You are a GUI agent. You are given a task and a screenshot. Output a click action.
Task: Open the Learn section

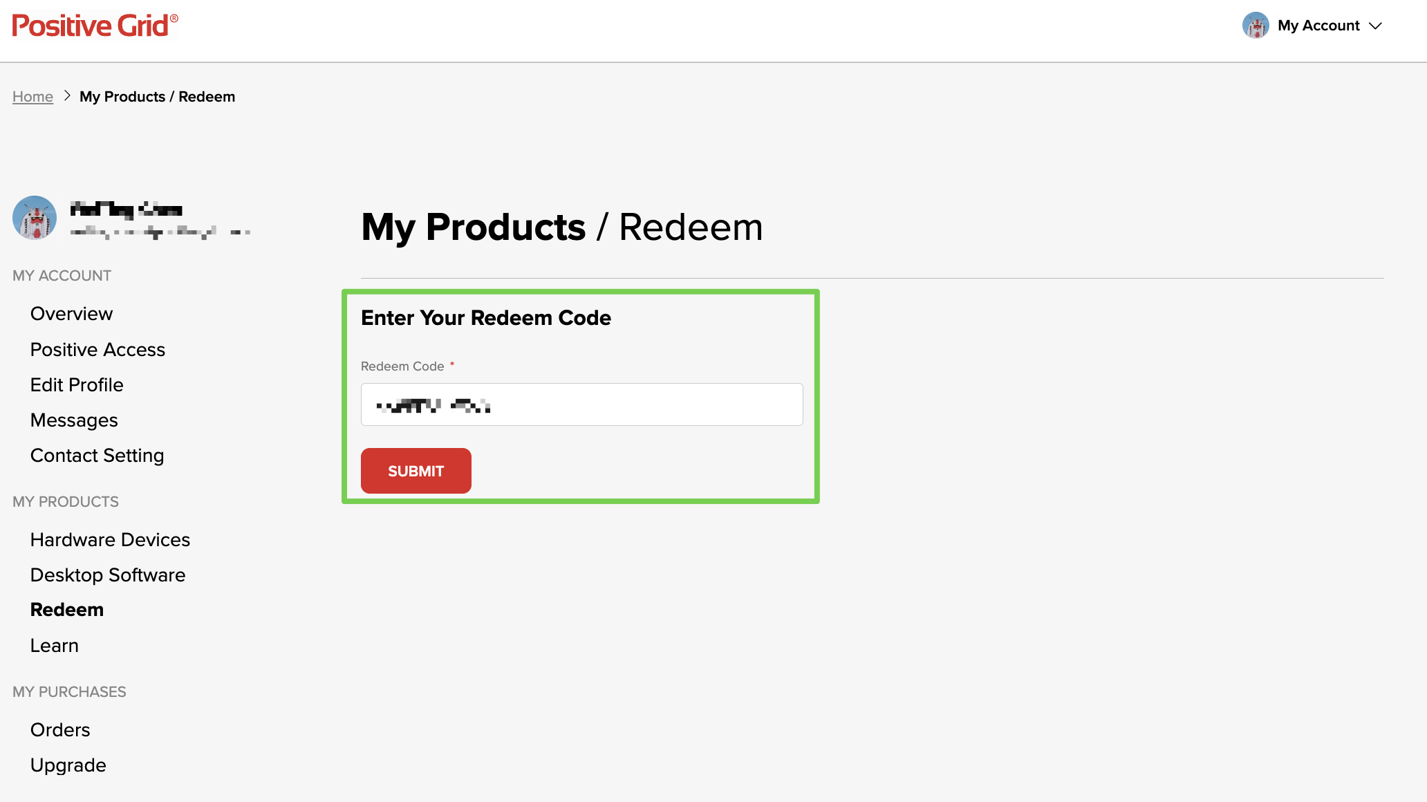pyautogui.click(x=54, y=646)
